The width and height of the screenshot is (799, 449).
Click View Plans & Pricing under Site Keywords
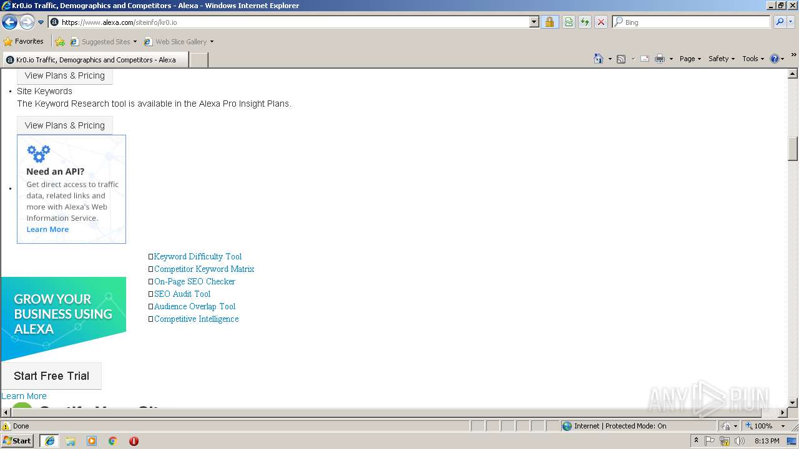coord(65,125)
